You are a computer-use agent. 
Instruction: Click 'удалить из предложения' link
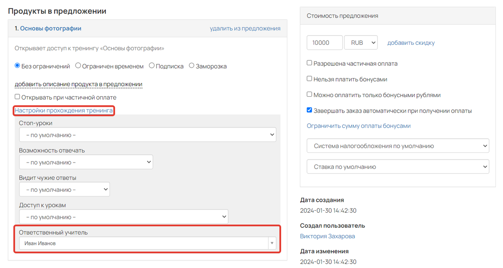(245, 28)
